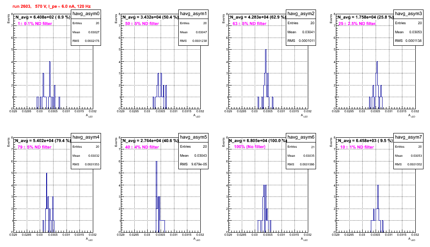
Task: Click the magenta 10± 1% ND filter label
Action: pos(357,147)
